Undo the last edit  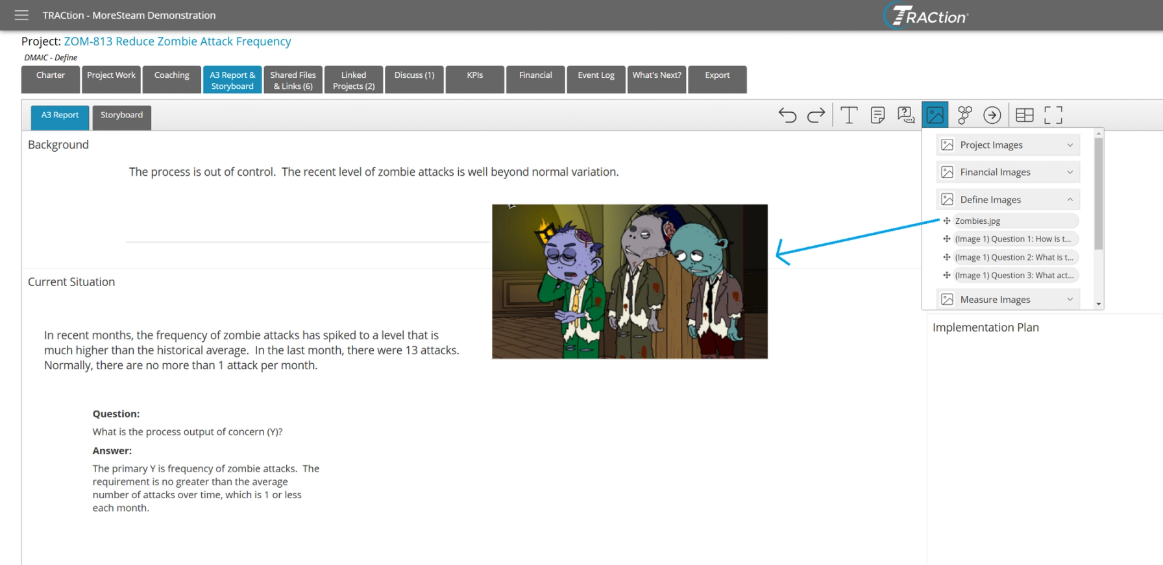pos(787,115)
